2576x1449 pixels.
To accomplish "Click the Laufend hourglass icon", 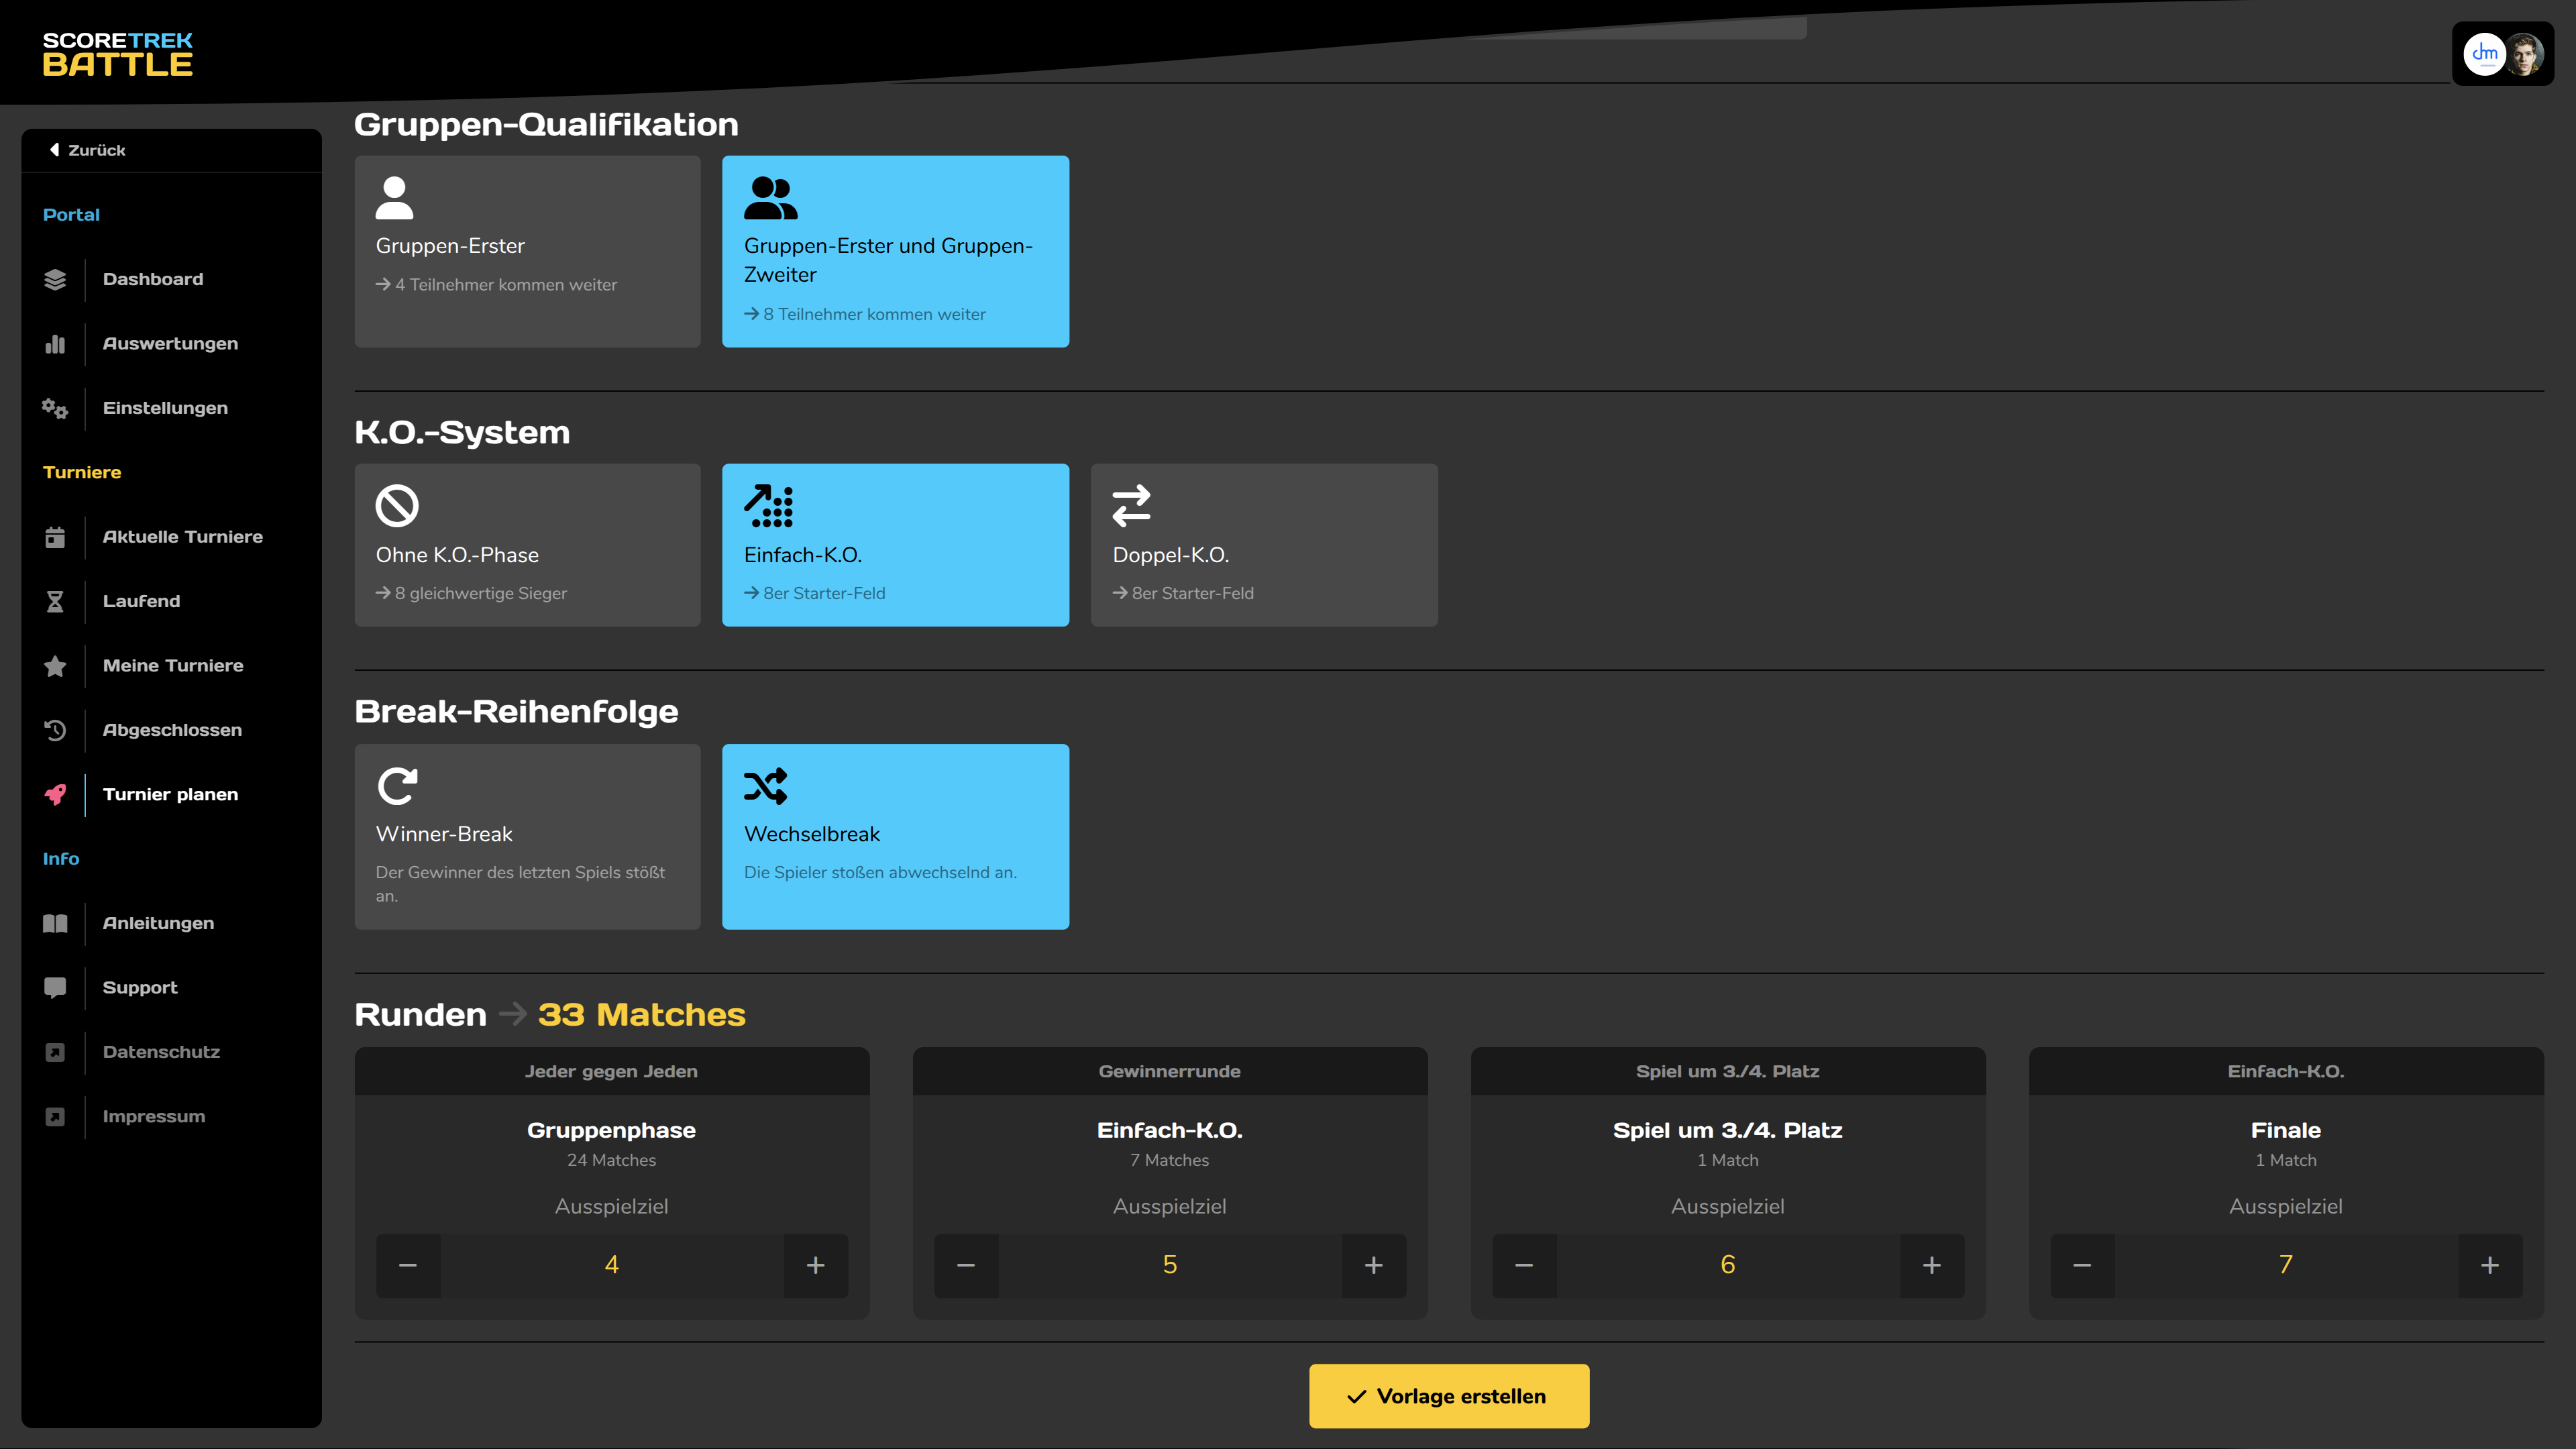I will [55, 601].
